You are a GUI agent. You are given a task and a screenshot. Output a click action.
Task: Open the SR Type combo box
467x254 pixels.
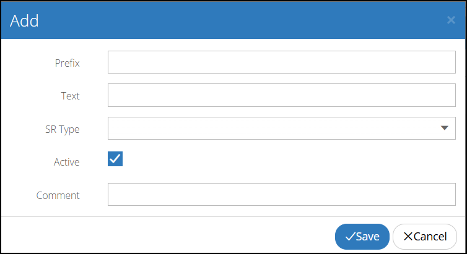pyautogui.click(x=273, y=128)
